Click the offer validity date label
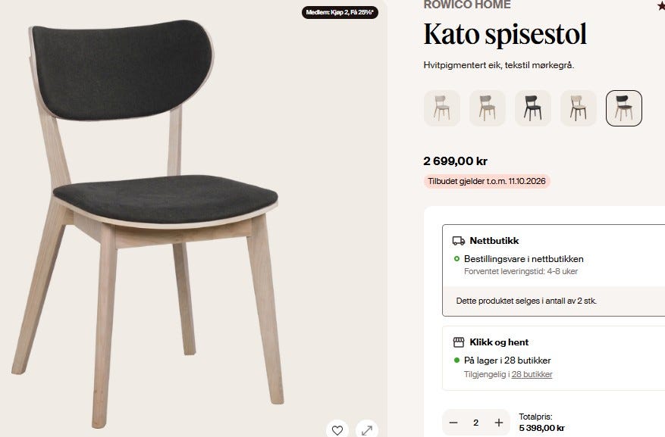 point(487,181)
